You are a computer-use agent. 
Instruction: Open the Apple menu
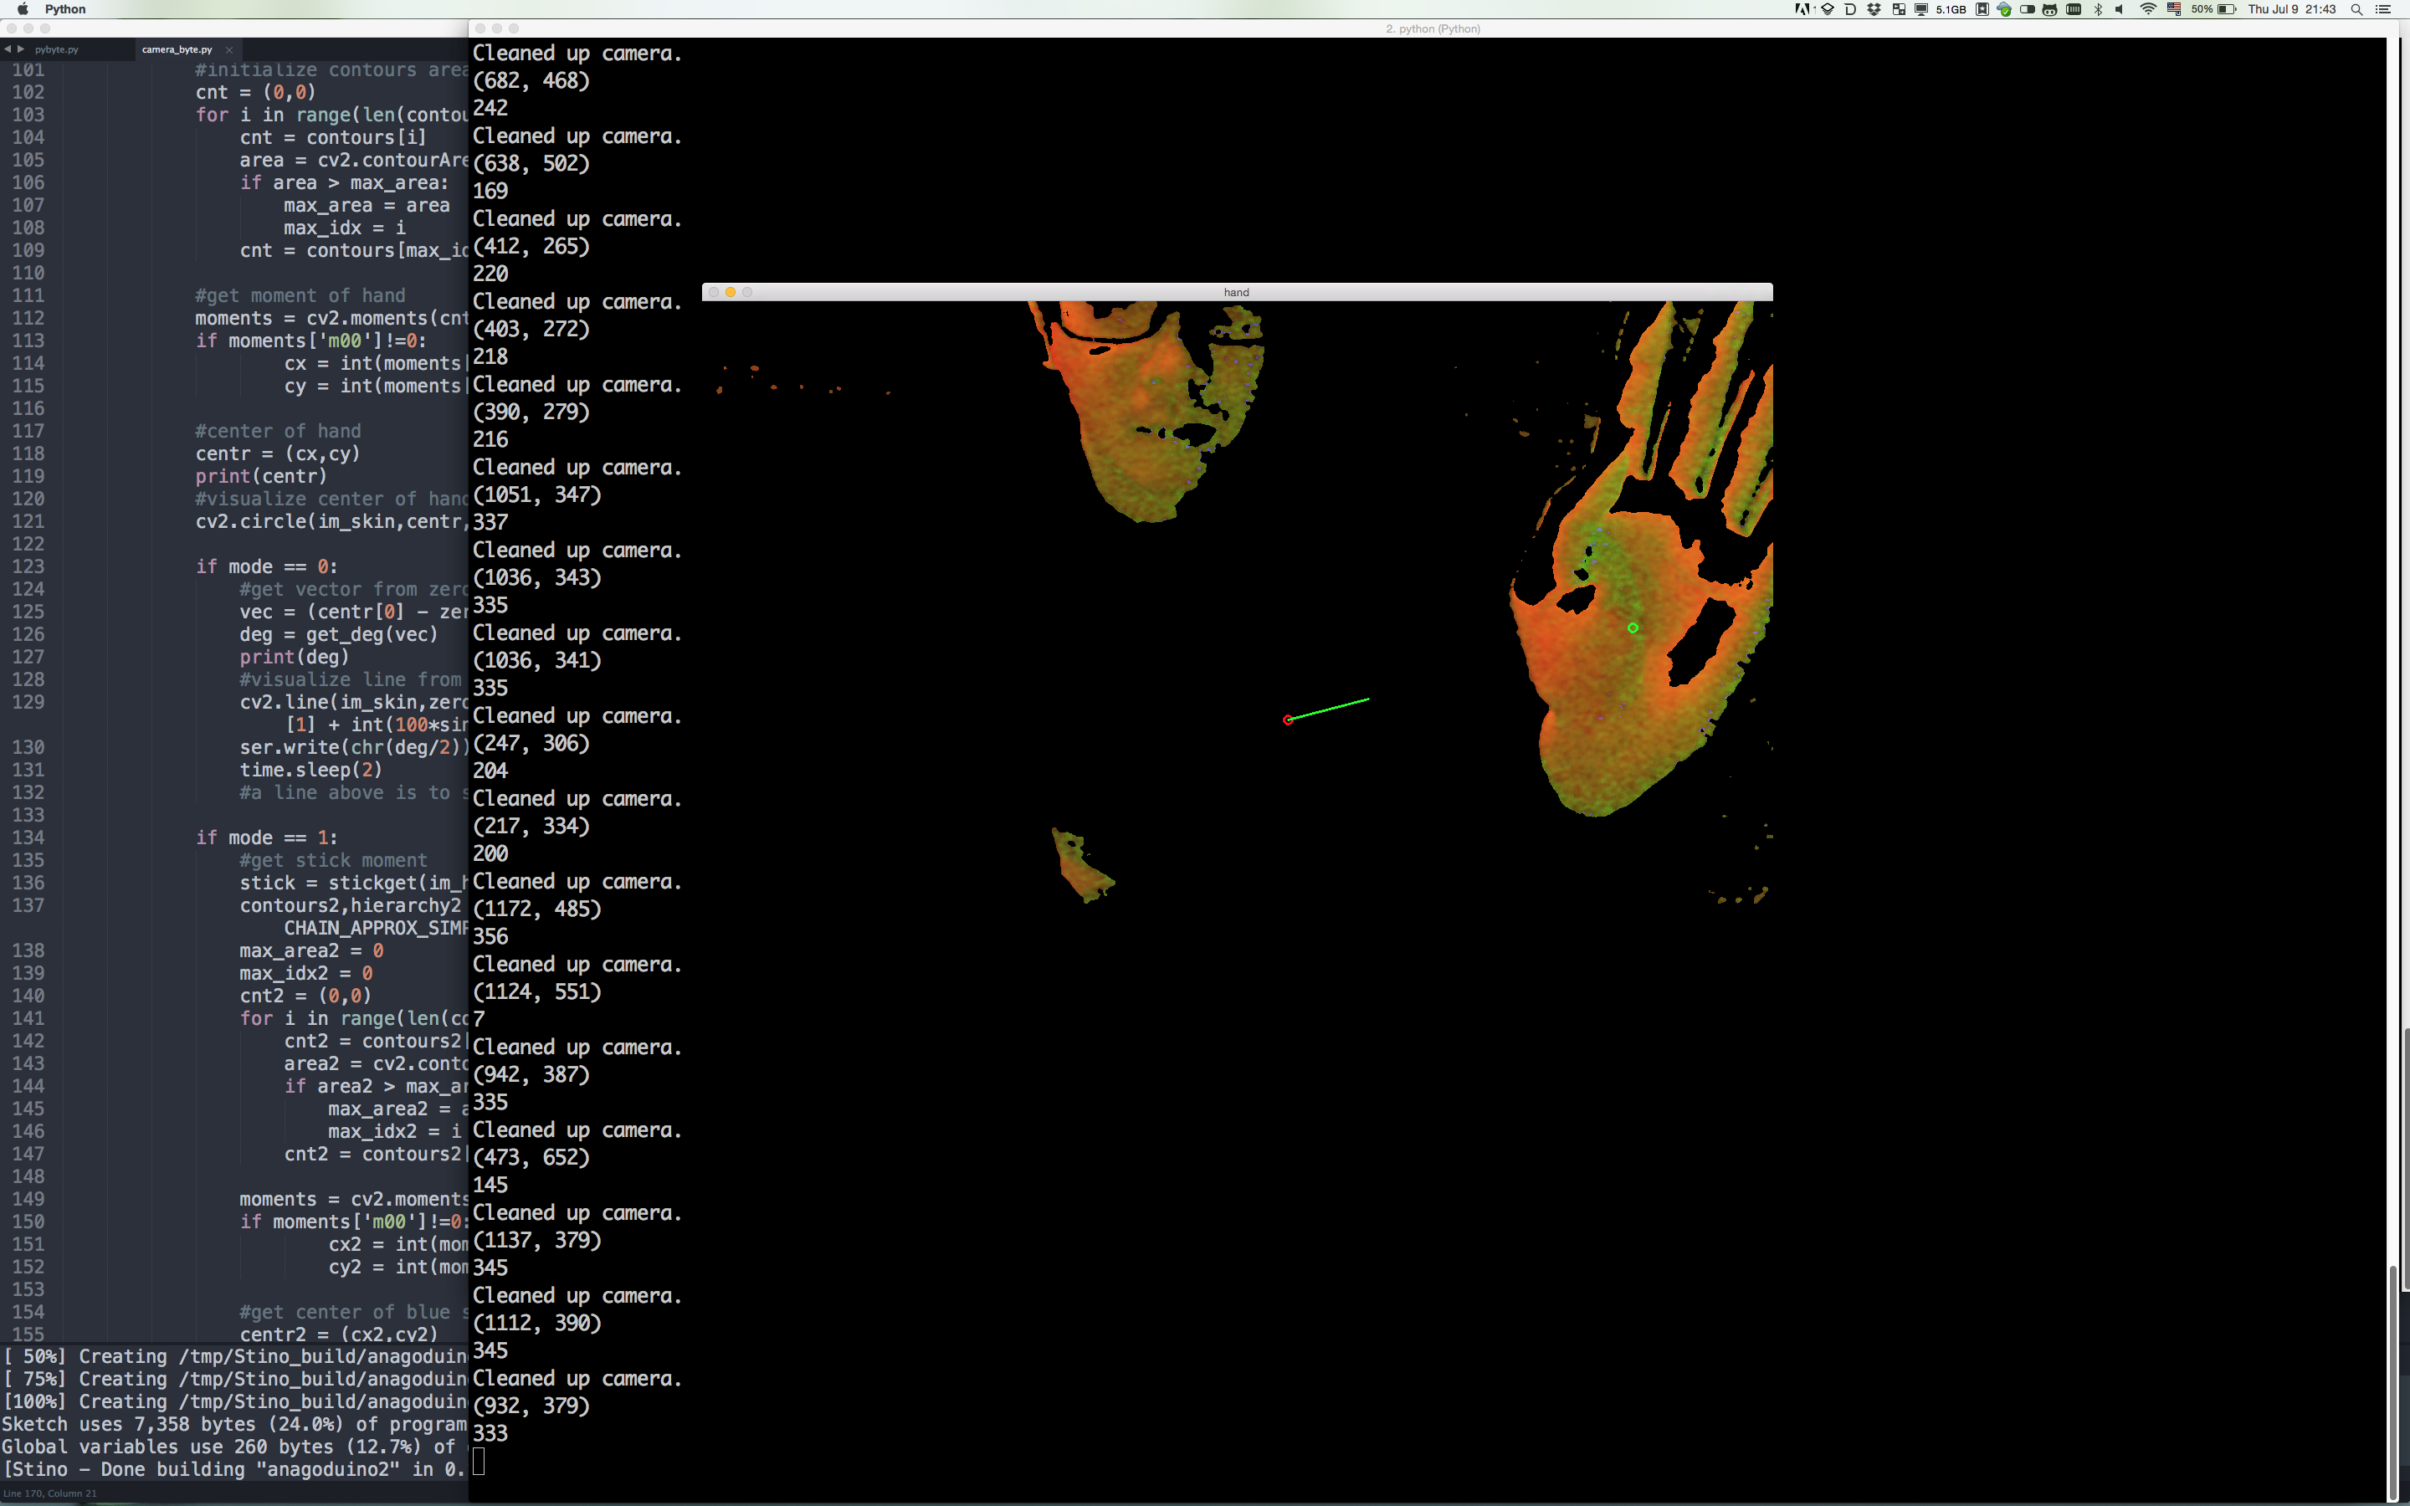click(x=22, y=9)
